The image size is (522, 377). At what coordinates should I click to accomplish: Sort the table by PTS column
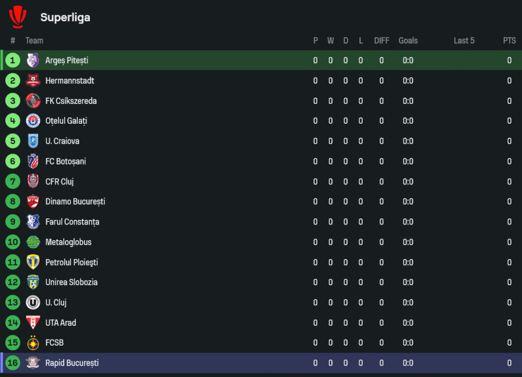point(509,41)
